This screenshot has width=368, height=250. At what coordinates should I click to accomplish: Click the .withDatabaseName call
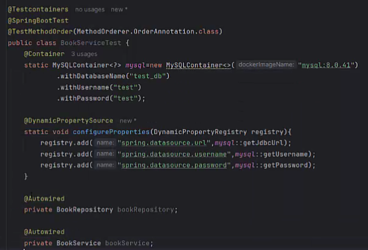91,76
